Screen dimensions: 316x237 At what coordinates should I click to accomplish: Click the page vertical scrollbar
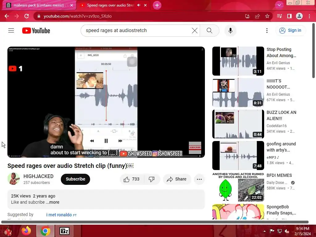pyautogui.click(x=314, y=50)
